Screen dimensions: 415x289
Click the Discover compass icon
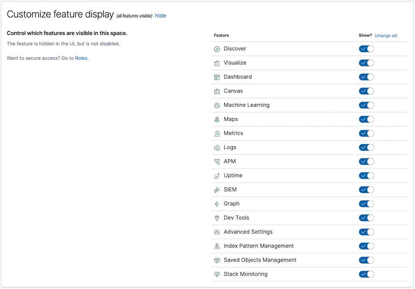coord(217,49)
